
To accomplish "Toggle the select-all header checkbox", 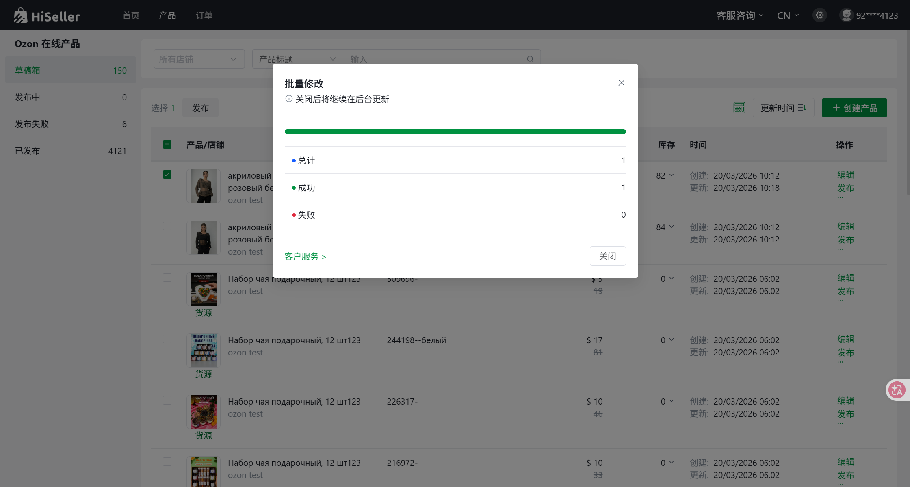I will [167, 145].
